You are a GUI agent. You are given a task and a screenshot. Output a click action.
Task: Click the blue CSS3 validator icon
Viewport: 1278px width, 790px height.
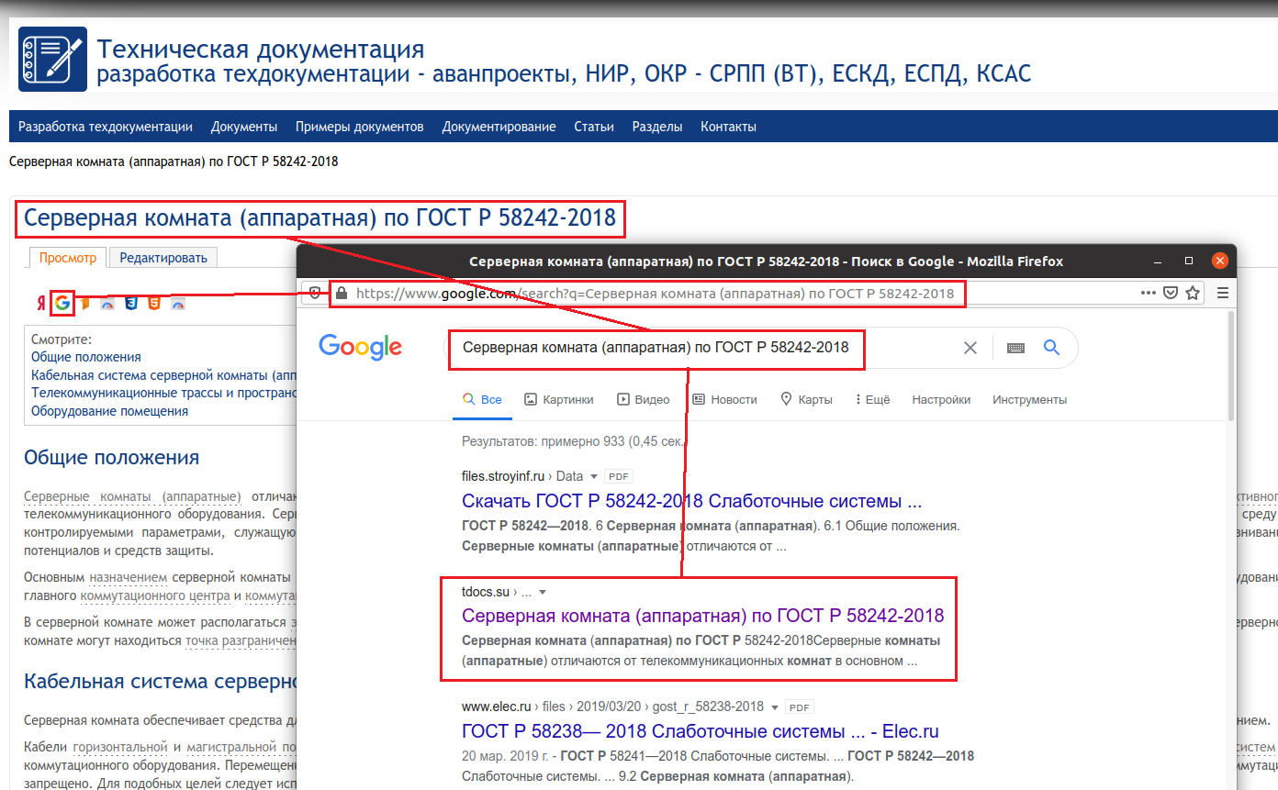coord(131,303)
